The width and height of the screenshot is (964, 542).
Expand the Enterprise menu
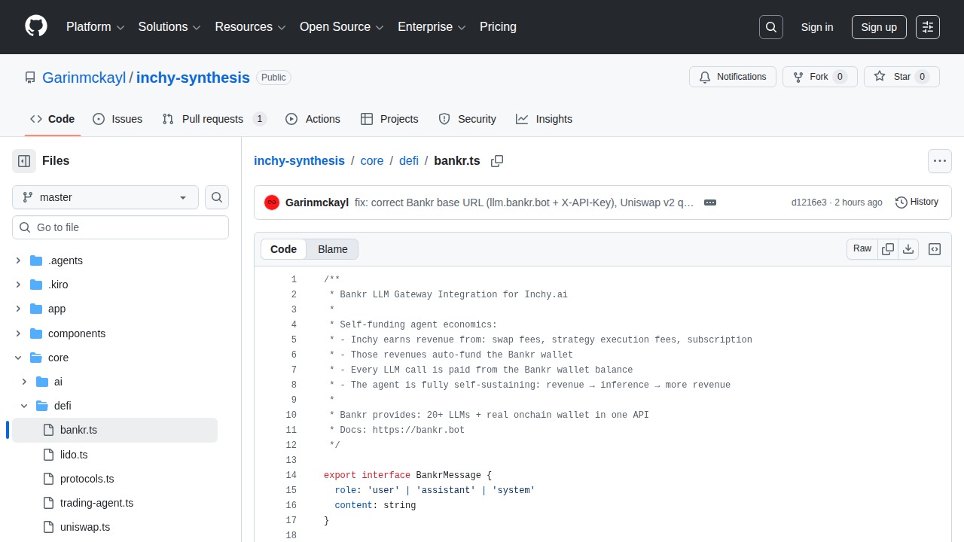[432, 27]
